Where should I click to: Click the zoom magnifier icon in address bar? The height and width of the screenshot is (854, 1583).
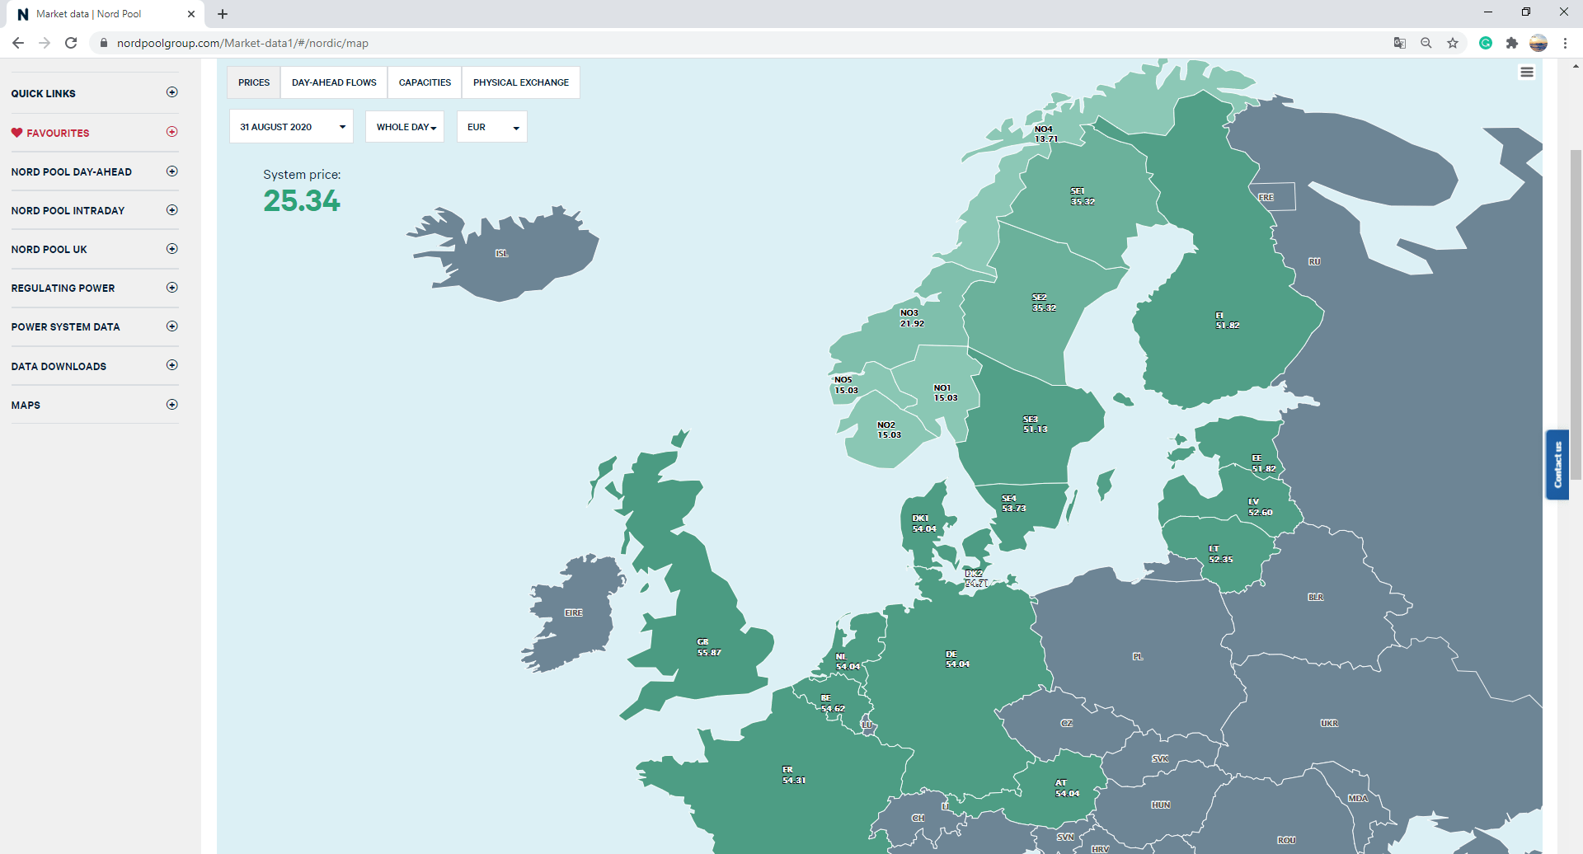[1426, 43]
